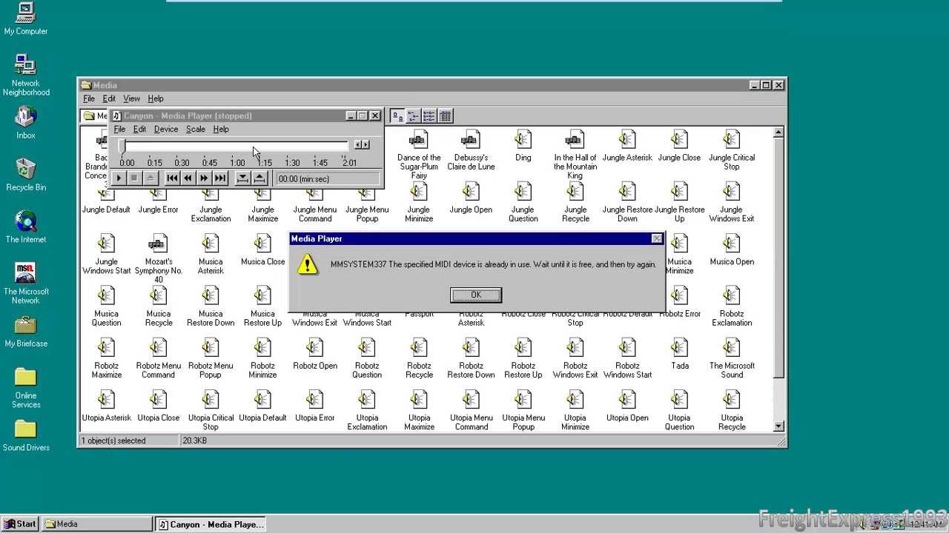Select the Robotz Maximize sound file

tap(107, 357)
